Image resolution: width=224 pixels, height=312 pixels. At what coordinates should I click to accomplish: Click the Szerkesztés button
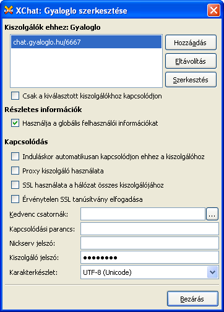pyautogui.click(x=191, y=80)
